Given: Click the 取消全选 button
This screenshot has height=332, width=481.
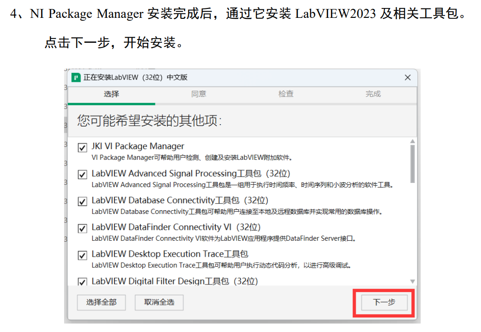Looking at the screenshot, I should click(x=159, y=302).
